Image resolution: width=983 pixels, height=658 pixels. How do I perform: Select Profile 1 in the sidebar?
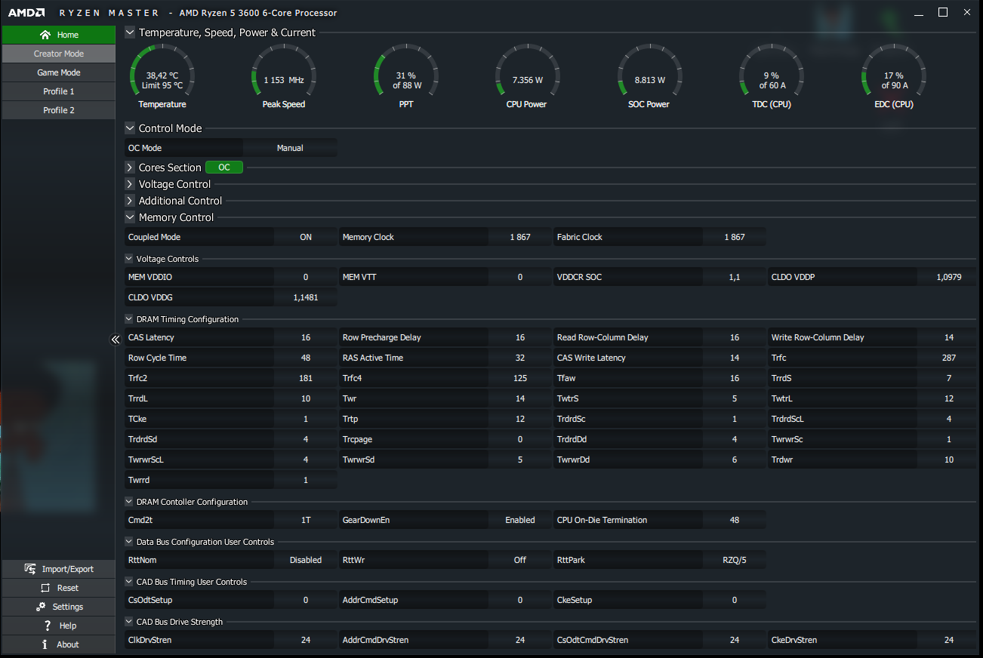pos(59,91)
